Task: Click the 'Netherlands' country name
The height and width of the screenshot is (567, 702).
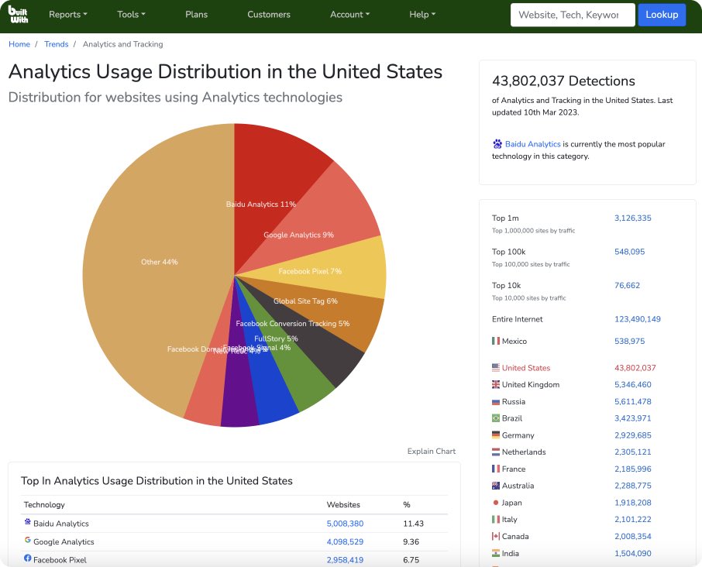Action: click(524, 452)
